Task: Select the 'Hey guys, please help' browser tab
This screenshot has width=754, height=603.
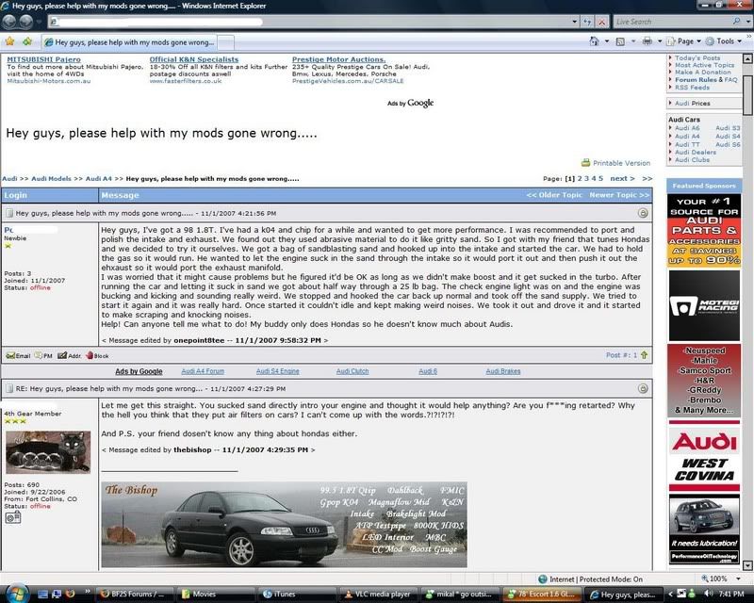Action: [129, 42]
